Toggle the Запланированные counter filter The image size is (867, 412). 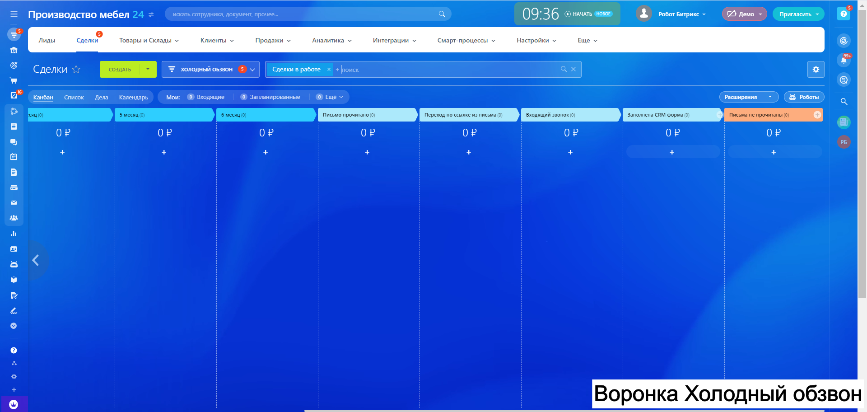(270, 97)
